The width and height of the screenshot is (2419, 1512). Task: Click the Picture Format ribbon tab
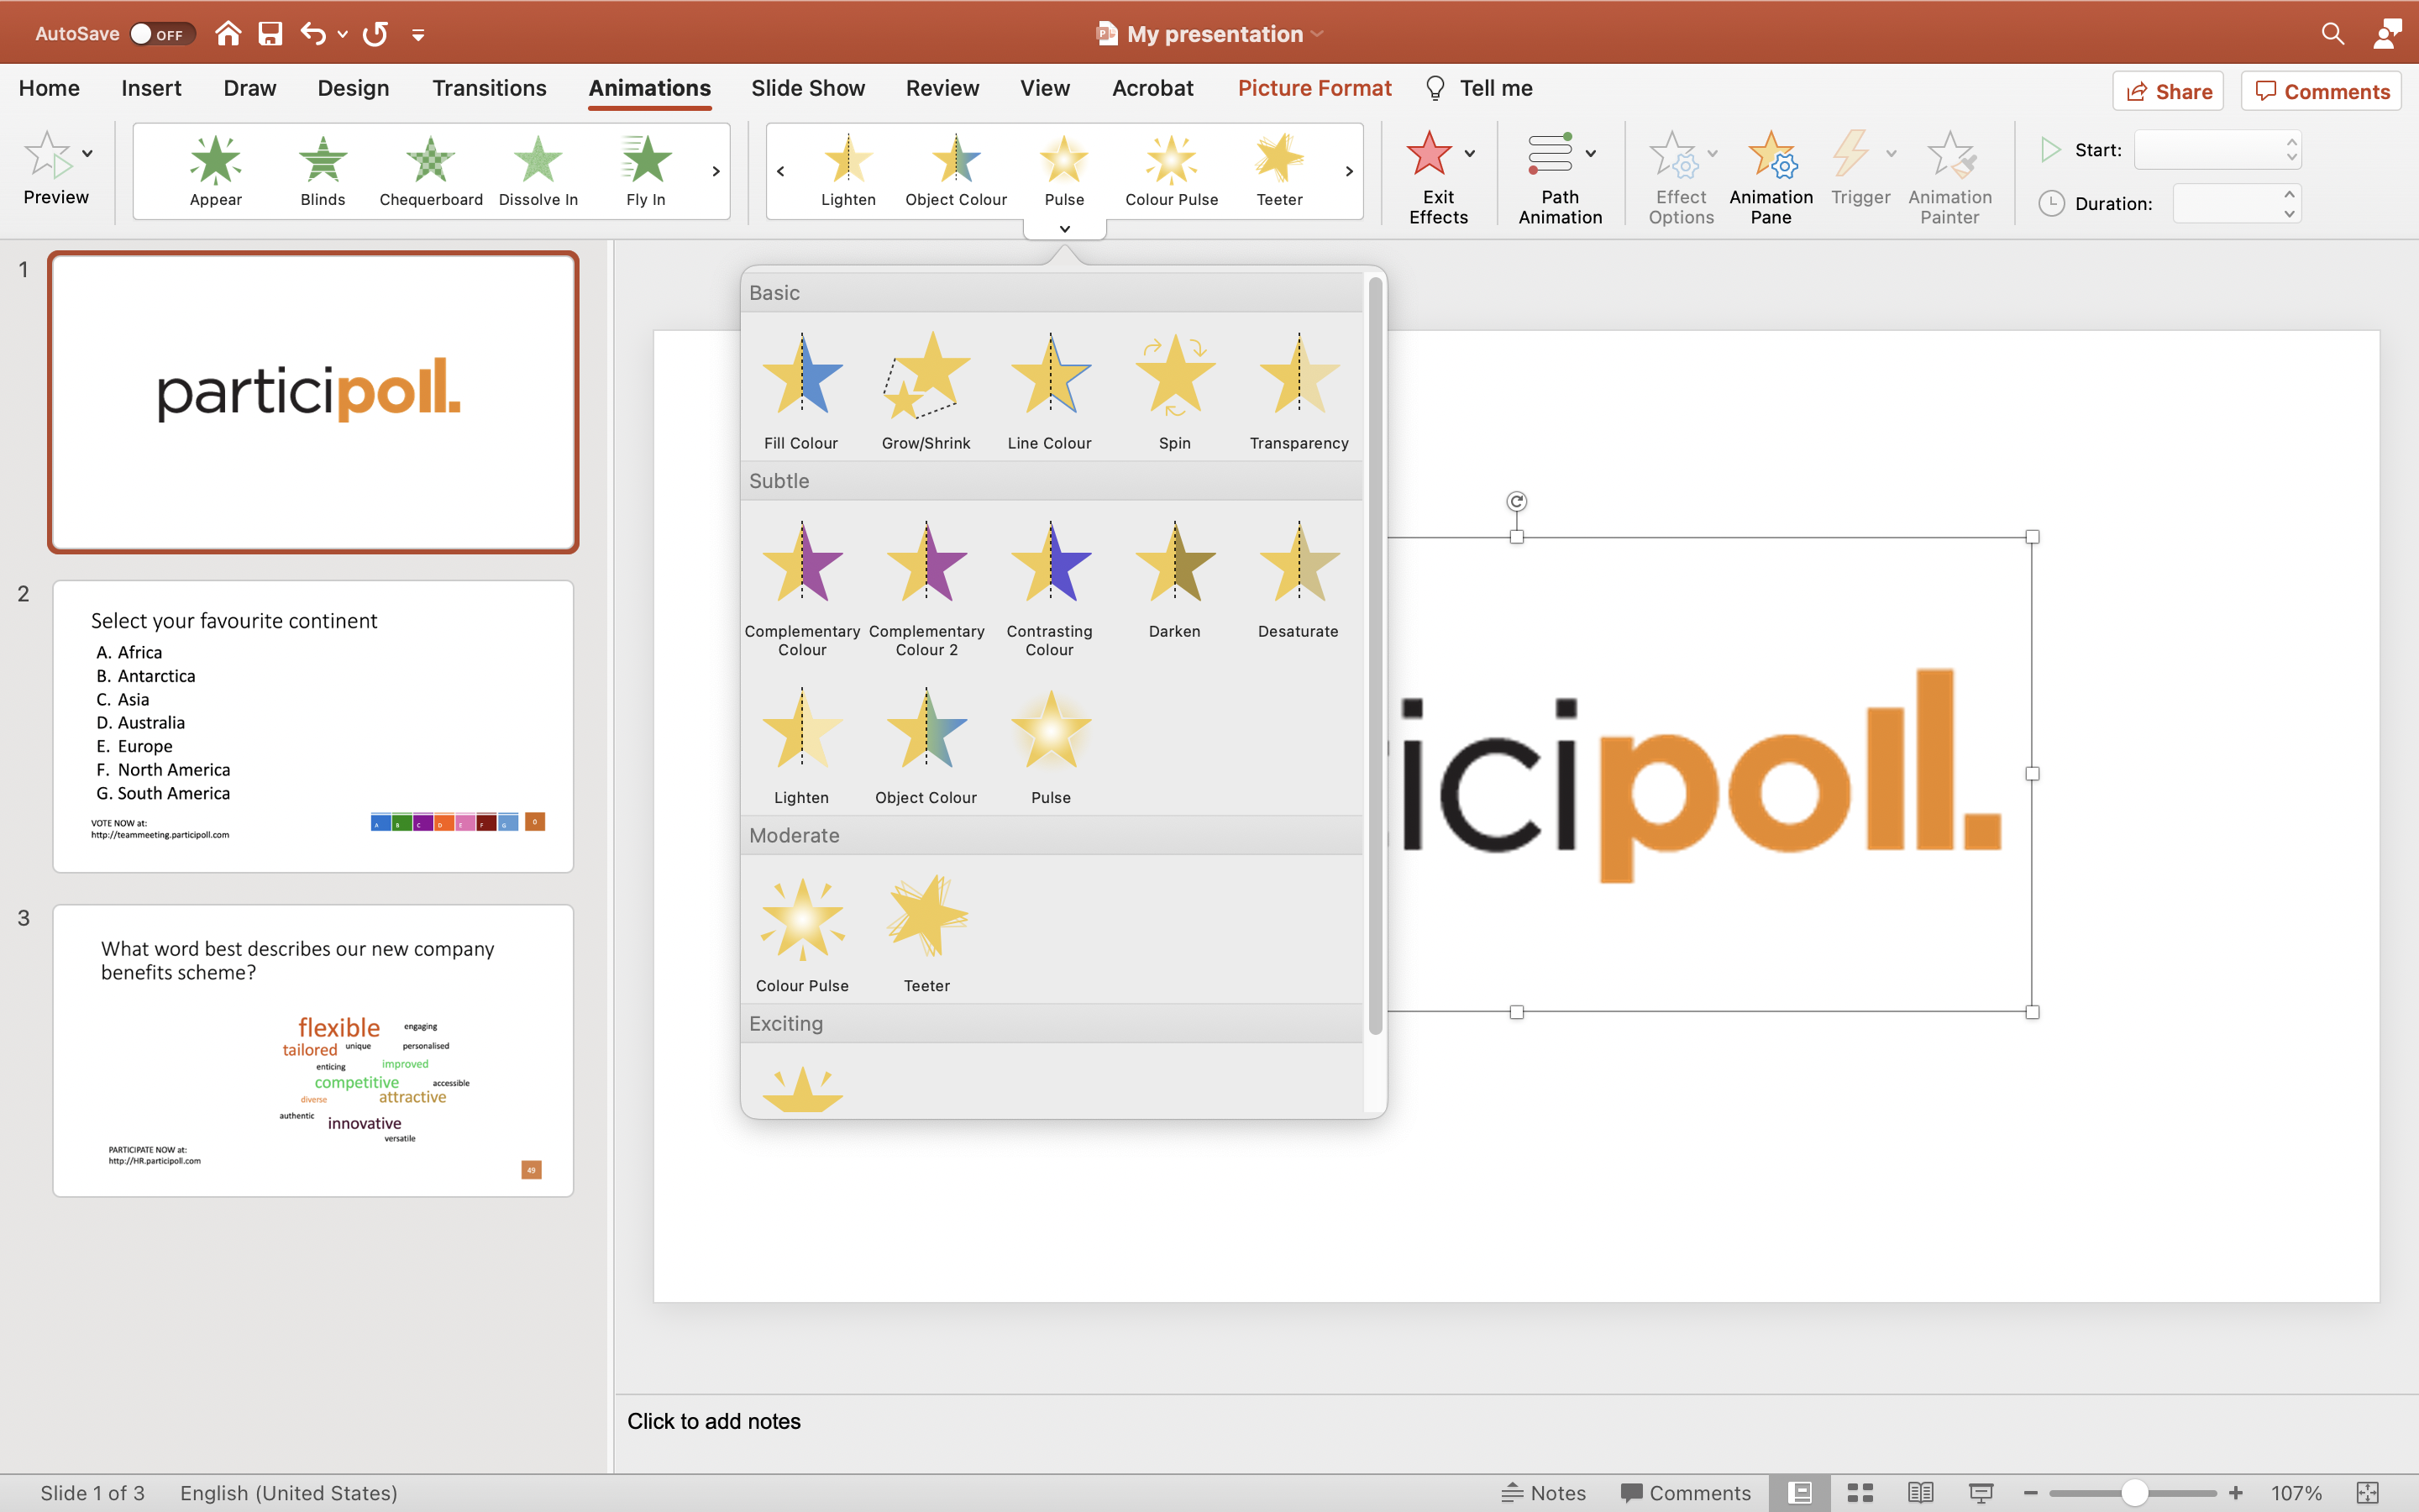coord(1313,87)
